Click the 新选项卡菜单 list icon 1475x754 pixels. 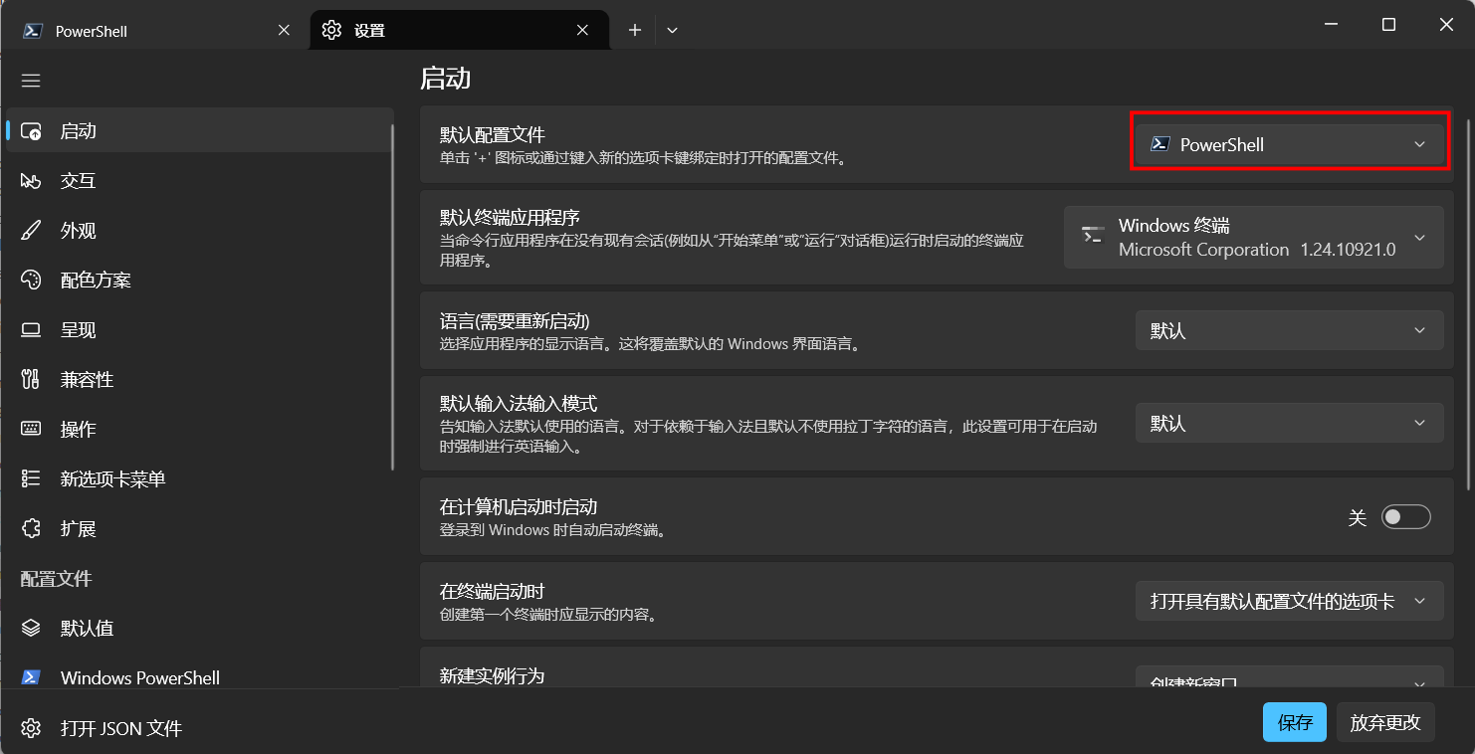coord(31,479)
